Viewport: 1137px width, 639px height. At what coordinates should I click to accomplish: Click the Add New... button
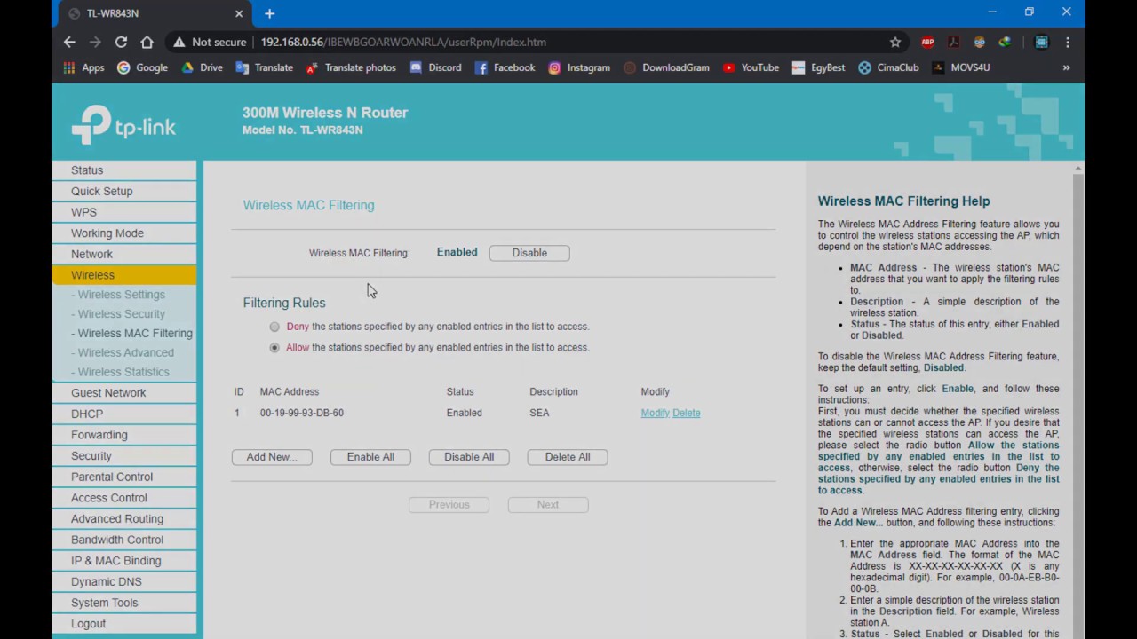pos(272,457)
